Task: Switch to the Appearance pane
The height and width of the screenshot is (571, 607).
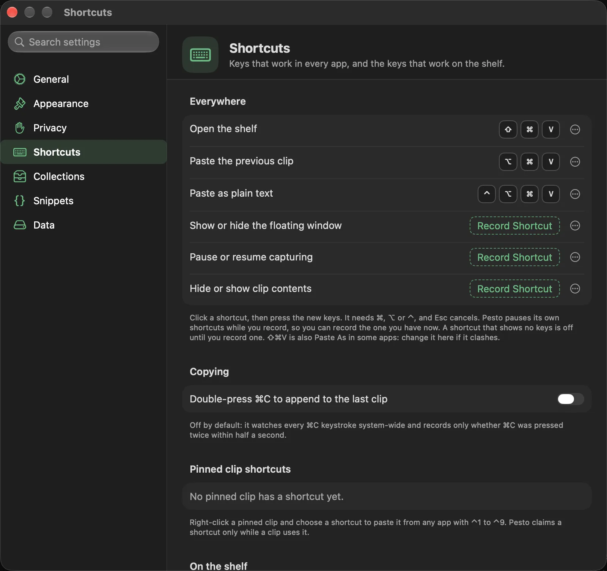Action: point(83,103)
